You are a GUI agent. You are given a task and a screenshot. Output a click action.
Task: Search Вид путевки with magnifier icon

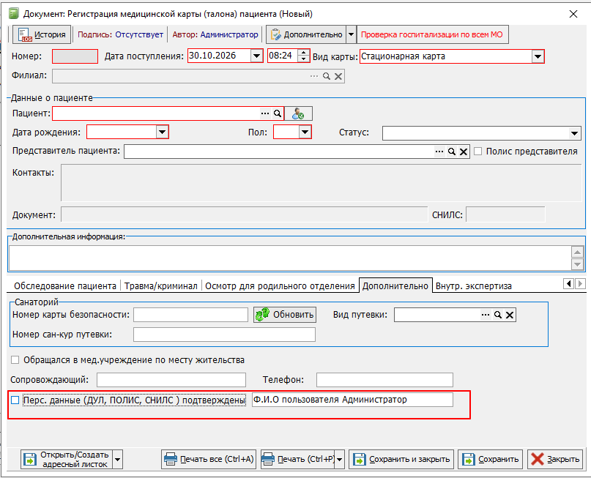(498, 315)
